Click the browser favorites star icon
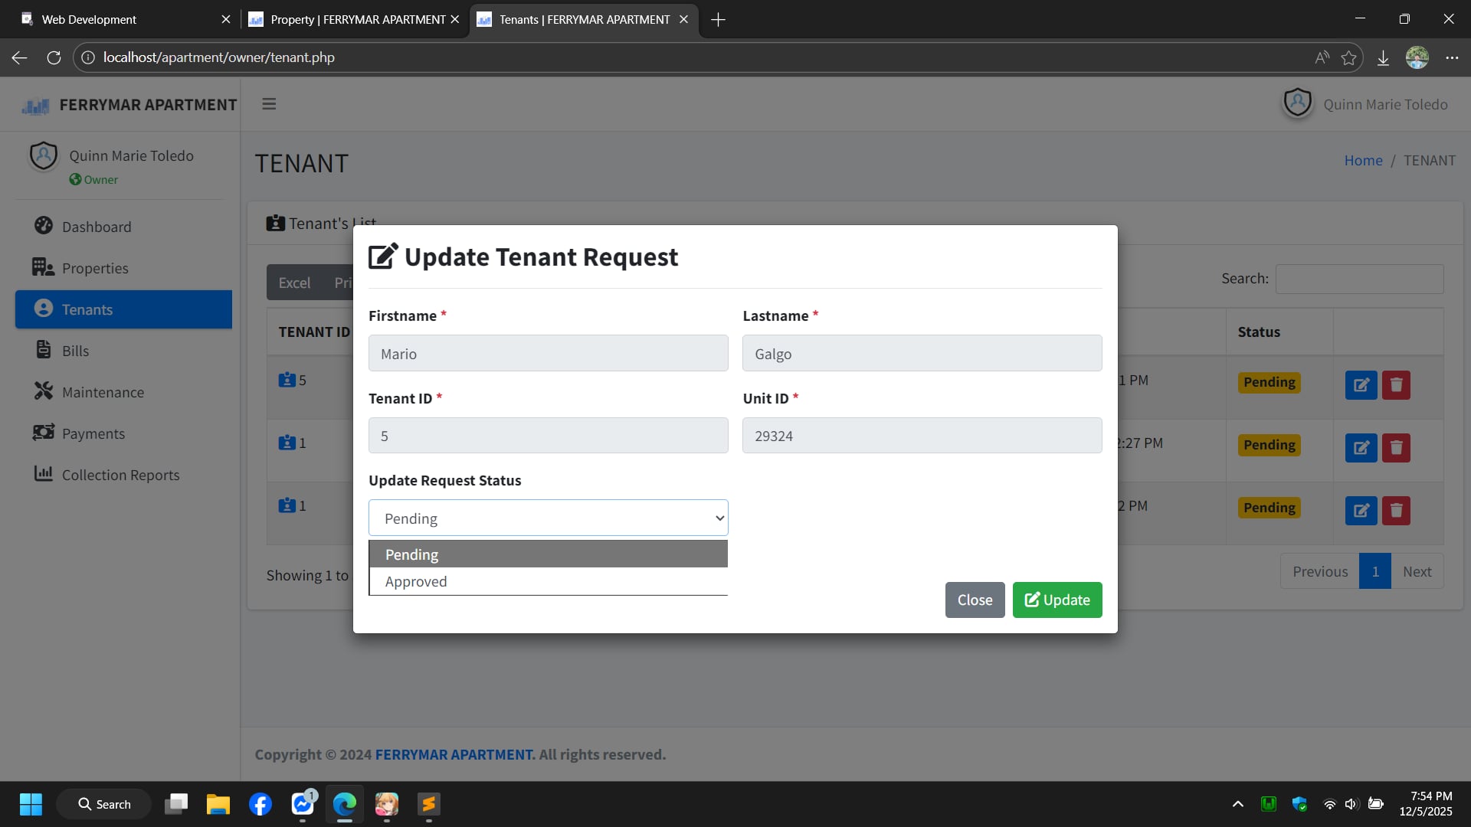Image resolution: width=1471 pixels, height=827 pixels. 1348,57
